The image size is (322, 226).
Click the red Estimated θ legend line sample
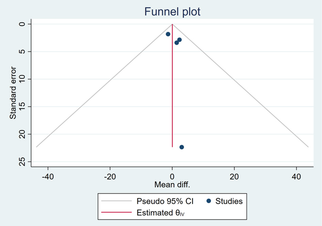(x=116, y=213)
